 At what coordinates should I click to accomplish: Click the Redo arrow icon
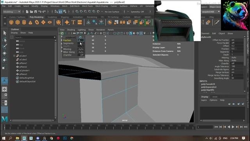pos(44,12)
